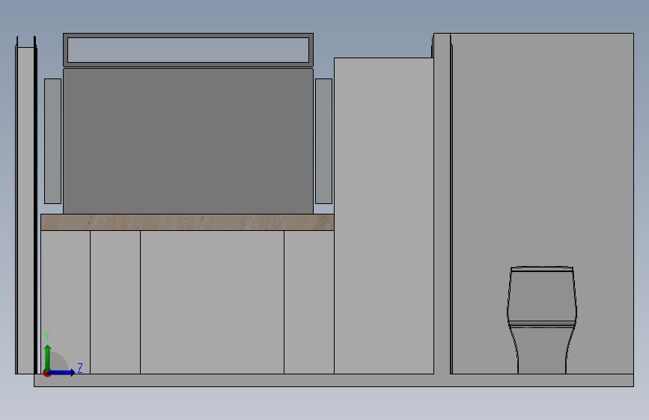649x420 pixels.
Task: Select the red origin point of the triad
Action: tap(46, 373)
